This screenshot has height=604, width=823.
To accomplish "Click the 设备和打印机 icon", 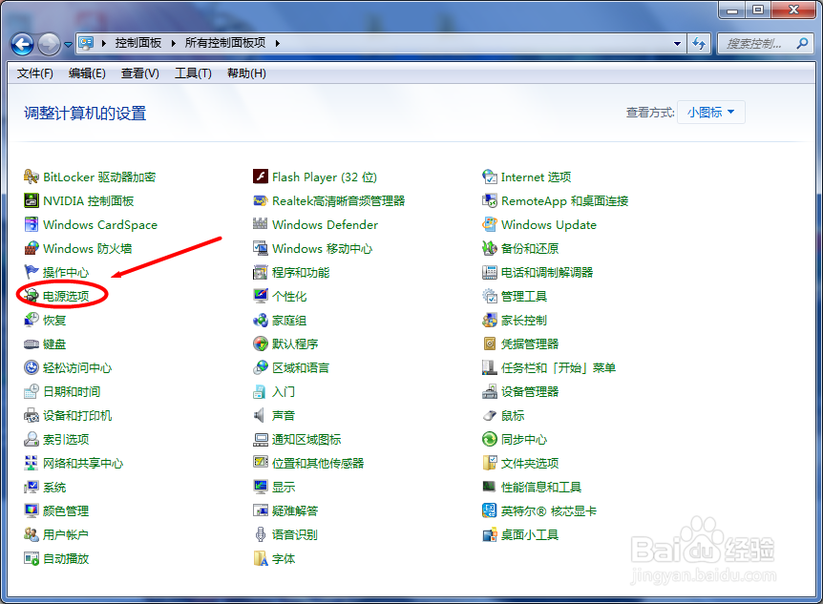I will [32, 416].
